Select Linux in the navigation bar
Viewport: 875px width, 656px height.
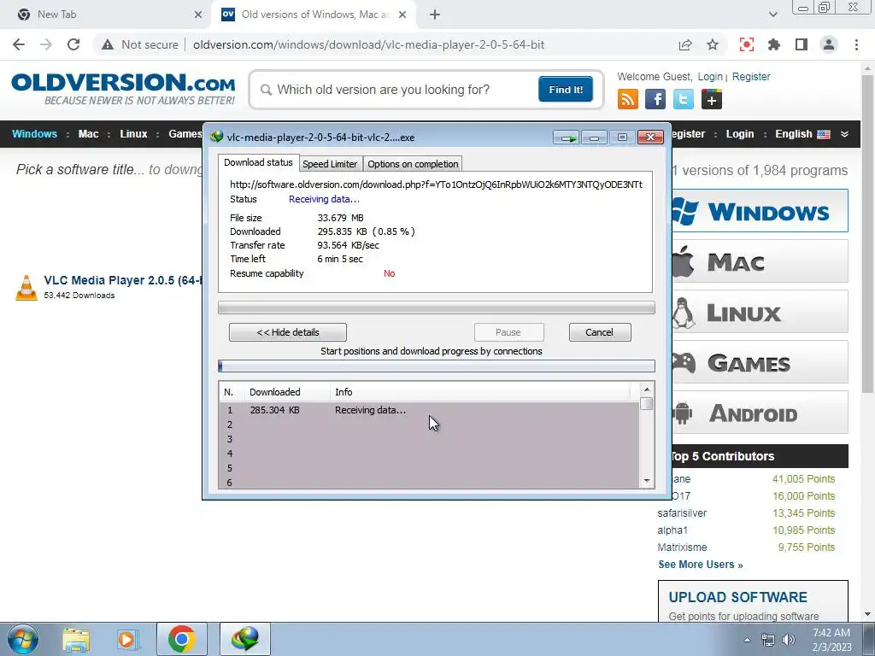pyautogui.click(x=133, y=134)
